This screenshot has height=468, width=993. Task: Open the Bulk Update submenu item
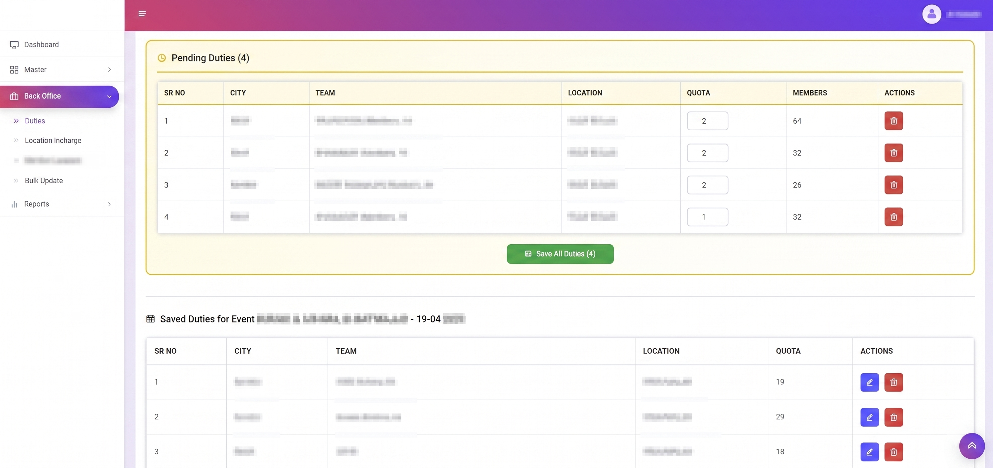62,180
